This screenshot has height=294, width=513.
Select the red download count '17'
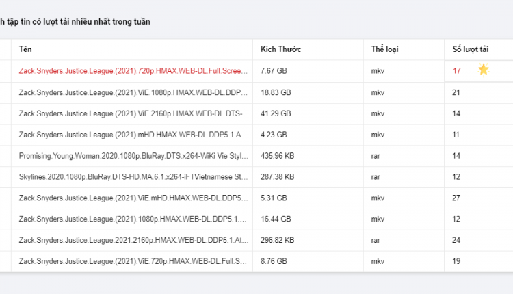point(456,71)
